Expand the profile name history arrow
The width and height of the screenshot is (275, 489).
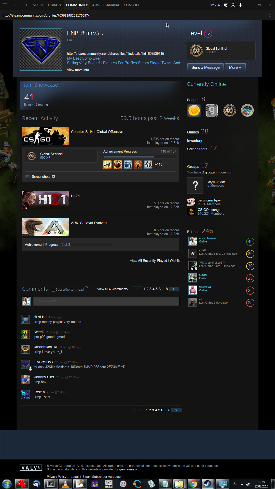click(102, 34)
